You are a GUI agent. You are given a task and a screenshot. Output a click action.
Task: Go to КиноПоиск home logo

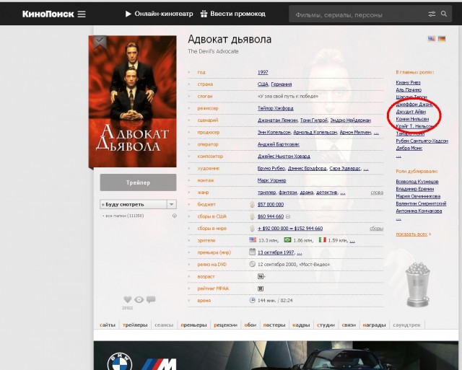[x=48, y=14]
